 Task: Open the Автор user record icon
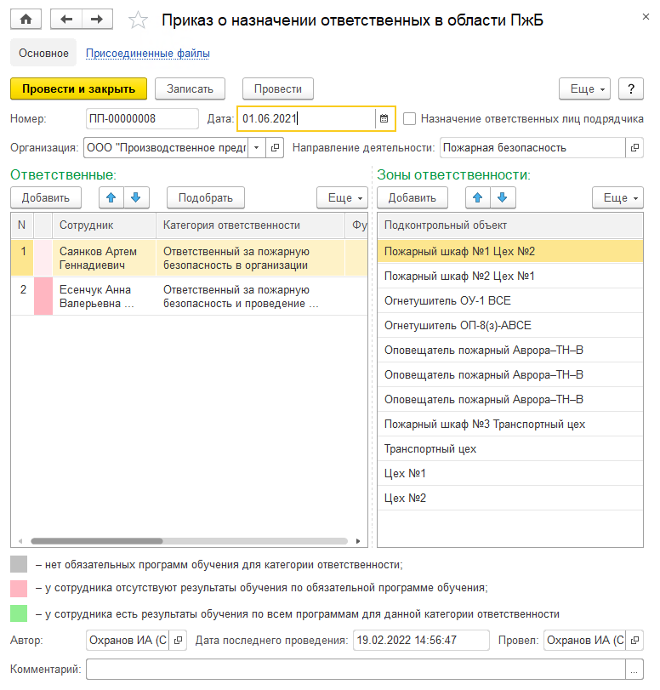pos(179,640)
